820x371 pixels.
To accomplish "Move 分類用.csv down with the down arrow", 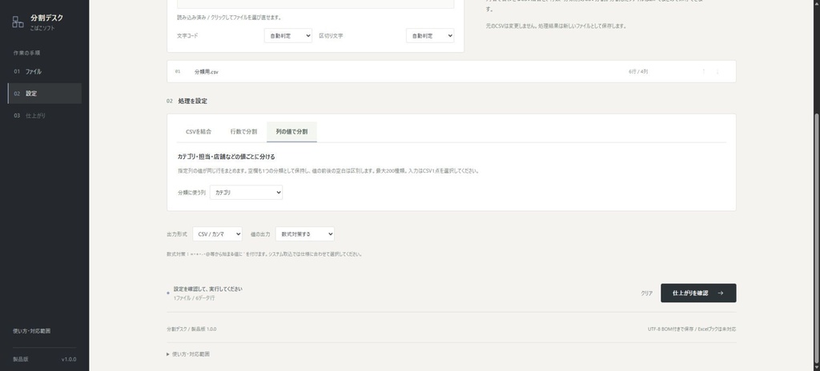I will point(717,72).
